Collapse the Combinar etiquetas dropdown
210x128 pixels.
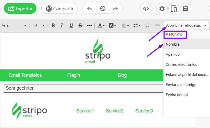[x=186, y=25]
